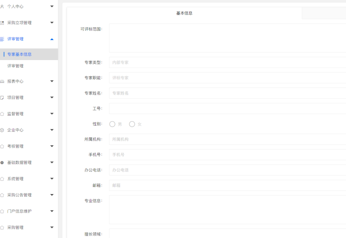Open 专家基本信息 submenu item
346x238 pixels.
(29, 54)
